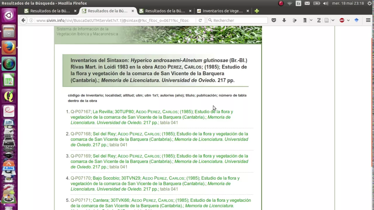Click the código de inventario legend text
This screenshot has width=374, height=210.
pyautogui.click(x=157, y=98)
